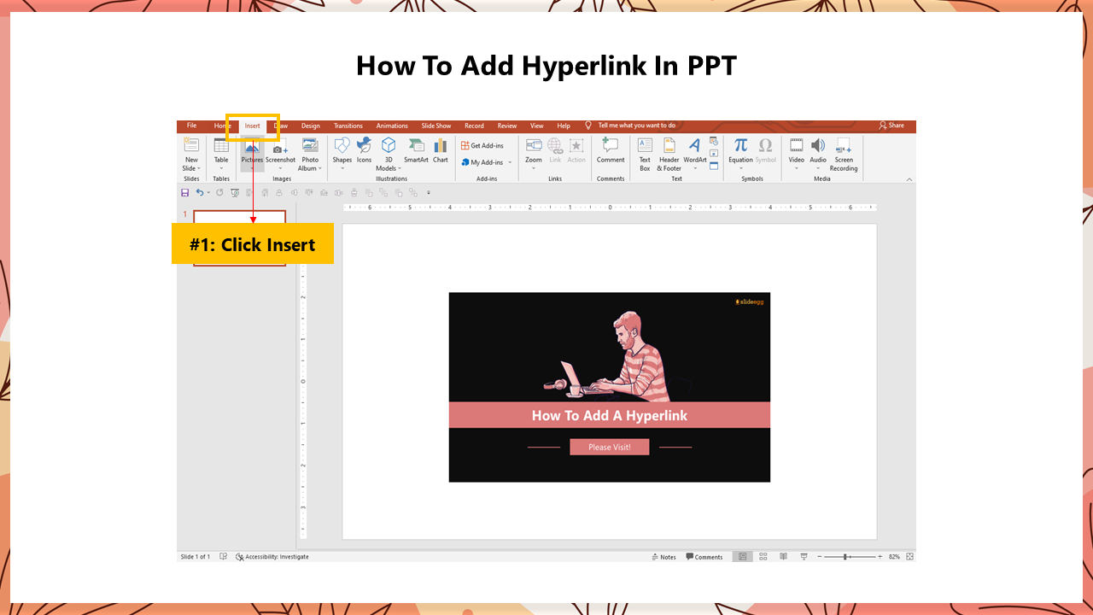1093x615 pixels.
Task: Click the Symbol omega icon
Action: pos(765,145)
